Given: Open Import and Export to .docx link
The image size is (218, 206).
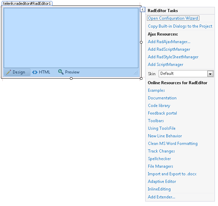Looking at the screenshot, I should click(x=172, y=174).
